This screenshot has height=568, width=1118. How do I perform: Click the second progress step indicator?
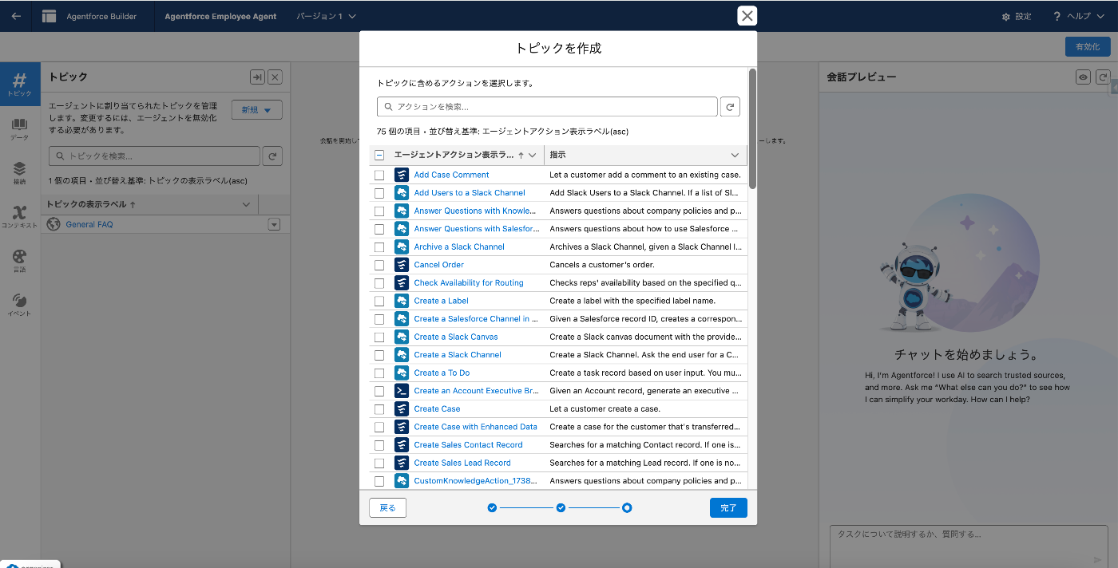tap(561, 507)
